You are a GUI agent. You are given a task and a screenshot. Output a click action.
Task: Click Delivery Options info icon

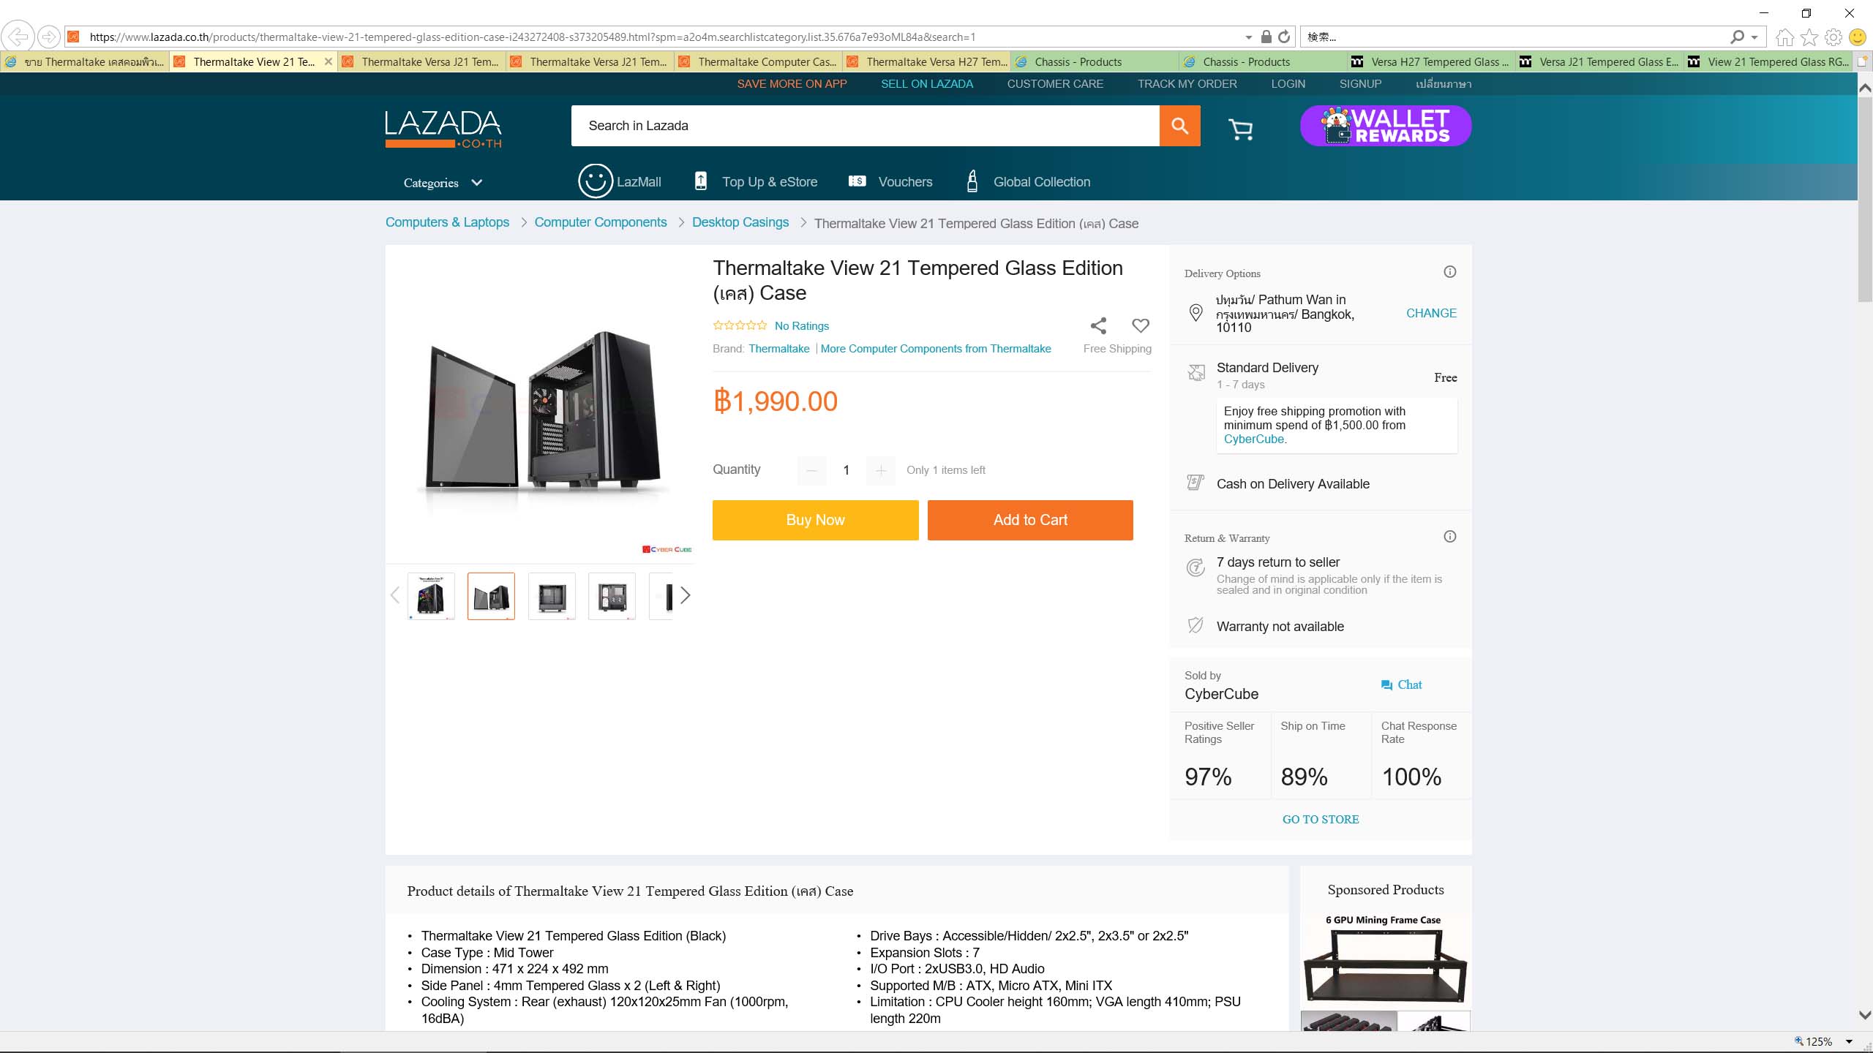[x=1449, y=272]
